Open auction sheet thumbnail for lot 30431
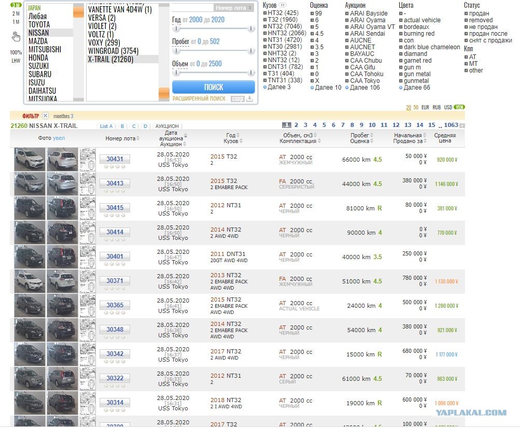 click(x=88, y=160)
